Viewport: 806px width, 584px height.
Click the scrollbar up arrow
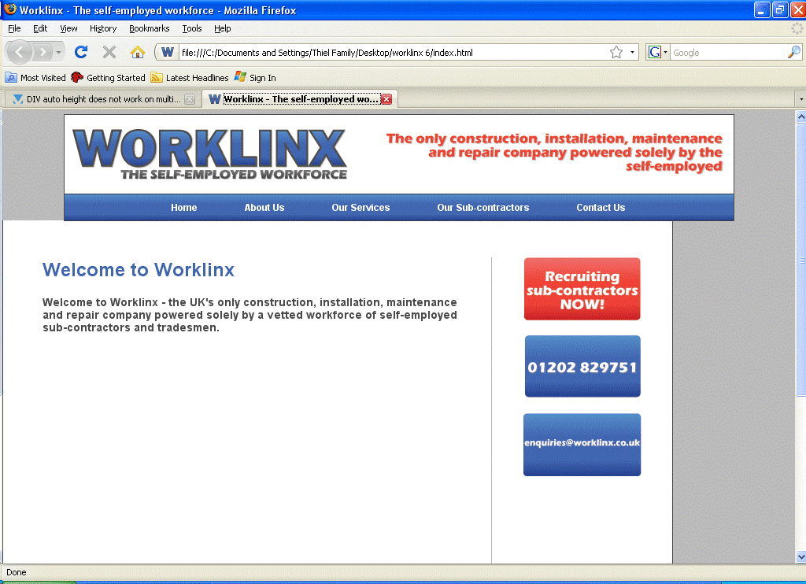click(x=800, y=117)
